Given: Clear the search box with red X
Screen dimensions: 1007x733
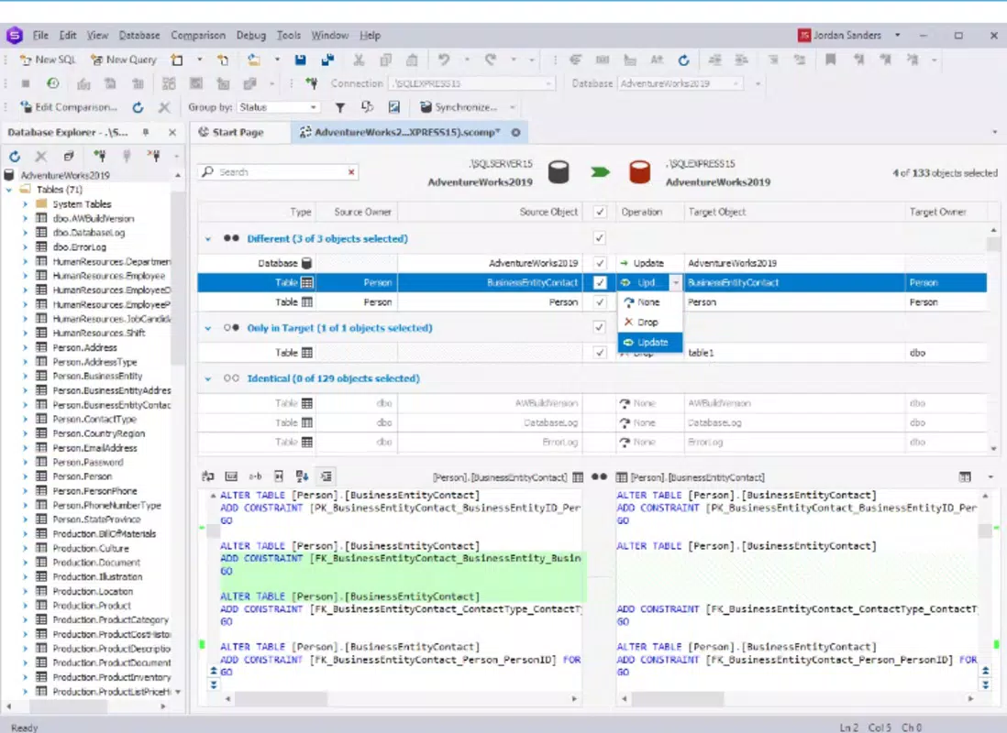Looking at the screenshot, I should point(351,172).
